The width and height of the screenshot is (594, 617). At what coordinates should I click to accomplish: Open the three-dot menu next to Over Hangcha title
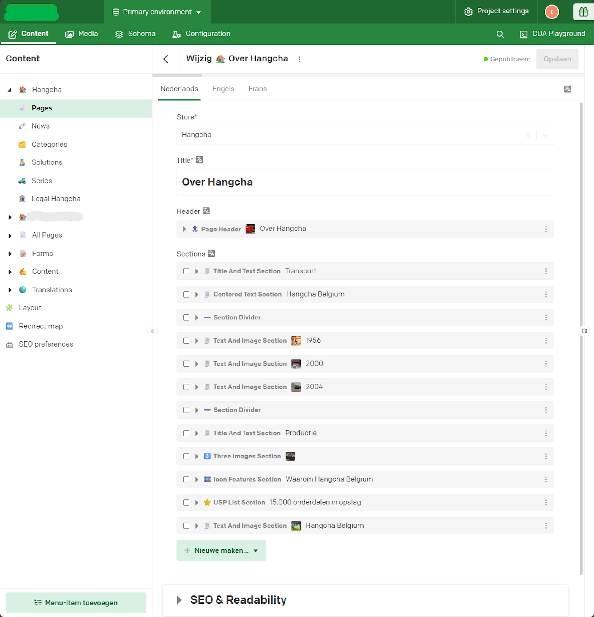(299, 59)
